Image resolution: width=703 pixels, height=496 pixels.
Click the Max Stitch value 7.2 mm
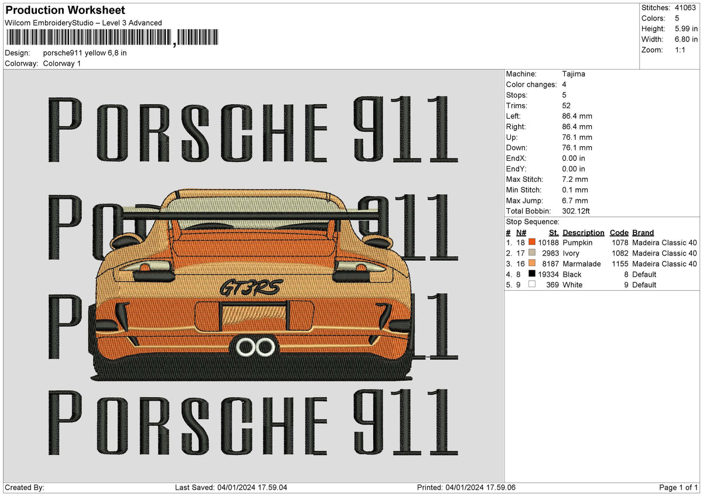tap(575, 179)
